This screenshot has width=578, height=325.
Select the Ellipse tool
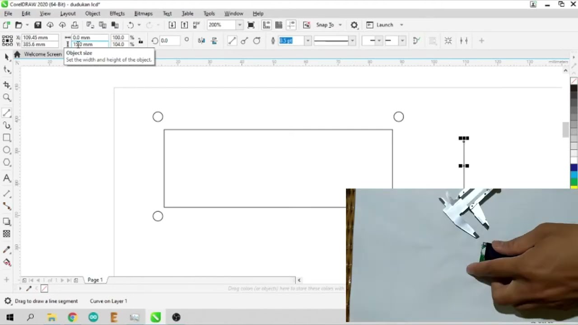point(7,150)
